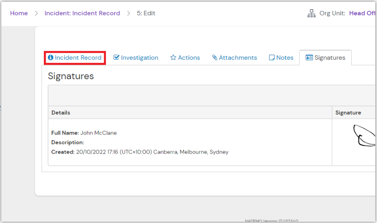Screen dimensions: 377x223
Task: Open the Incident: Incident Record breadcrumb link
Action: (x=82, y=13)
